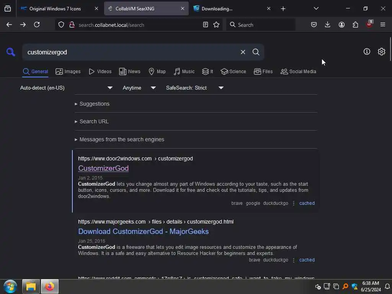The height and width of the screenshot is (294, 392).
Task: Select the Files search category
Action: click(263, 72)
